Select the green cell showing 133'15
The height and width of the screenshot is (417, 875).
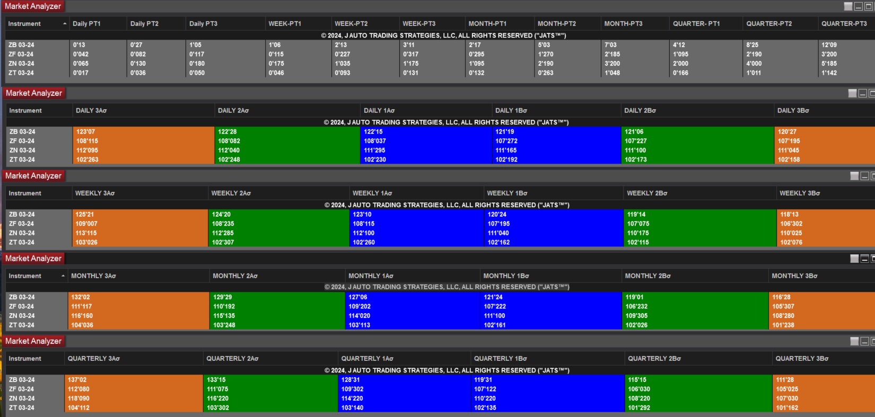point(270,380)
